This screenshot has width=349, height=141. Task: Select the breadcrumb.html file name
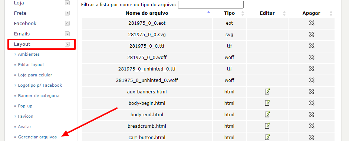[147, 126]
